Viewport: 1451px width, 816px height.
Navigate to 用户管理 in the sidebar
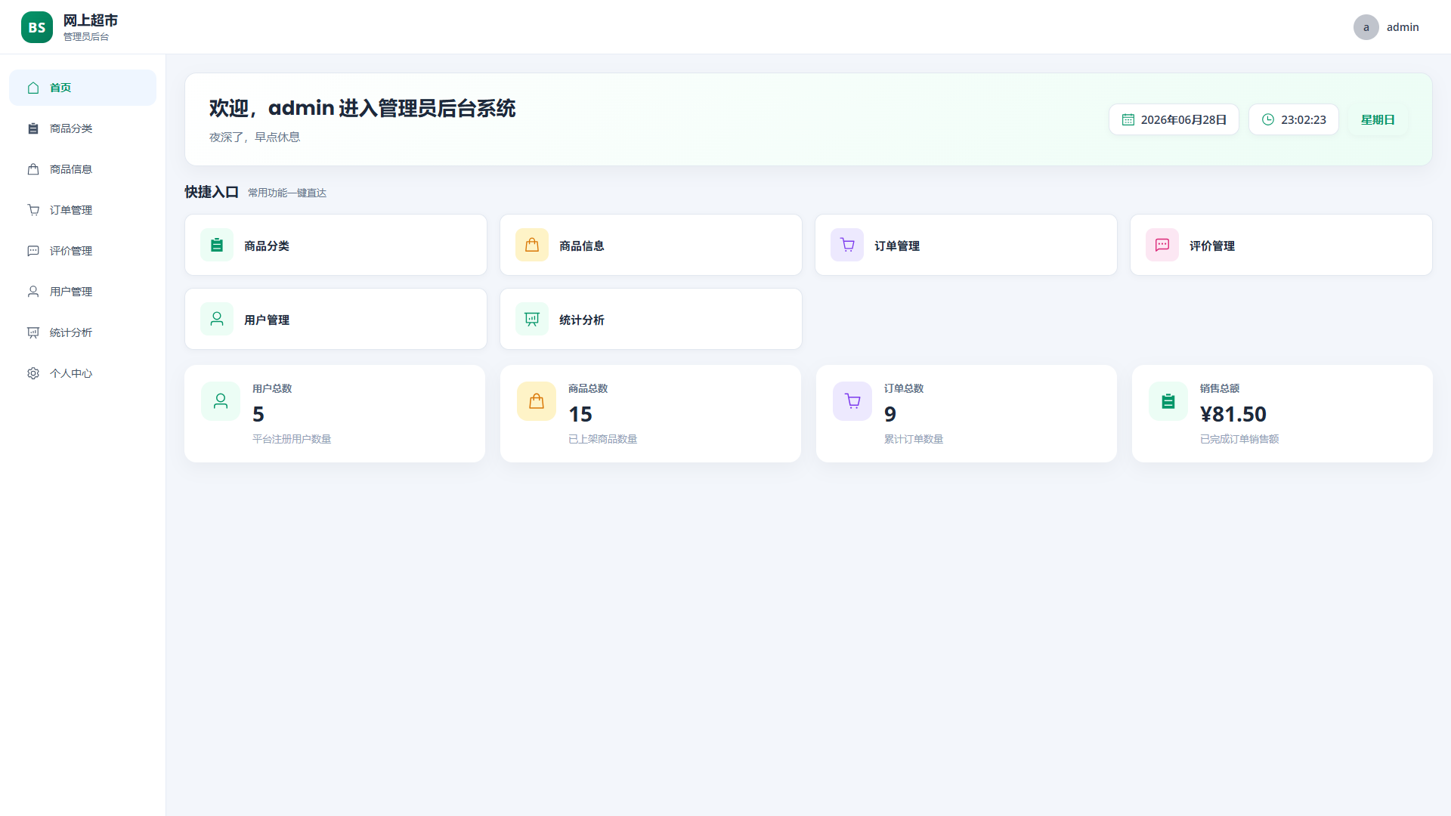pyautogui.click(x=83, y=292)
